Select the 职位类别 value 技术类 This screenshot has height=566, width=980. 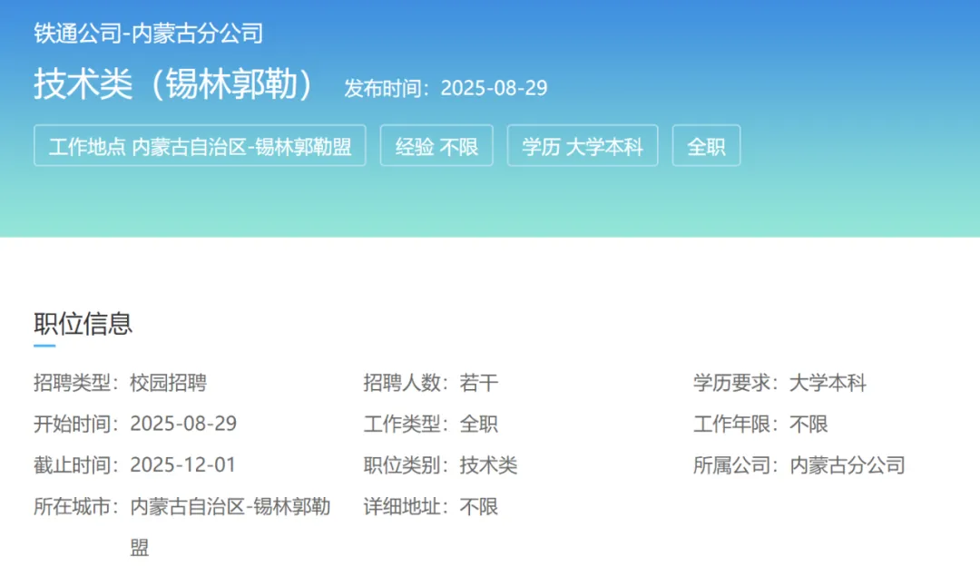click(488, 464)
